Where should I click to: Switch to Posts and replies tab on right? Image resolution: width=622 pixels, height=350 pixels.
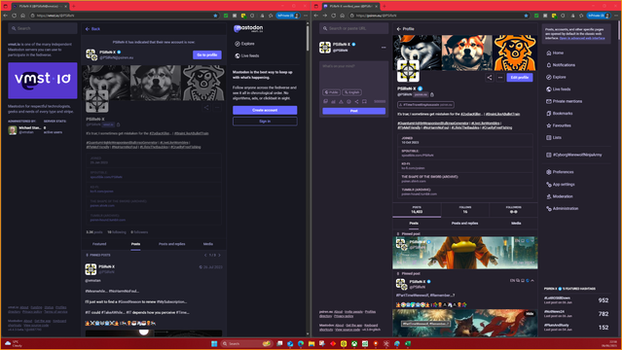tap(464, 224)
